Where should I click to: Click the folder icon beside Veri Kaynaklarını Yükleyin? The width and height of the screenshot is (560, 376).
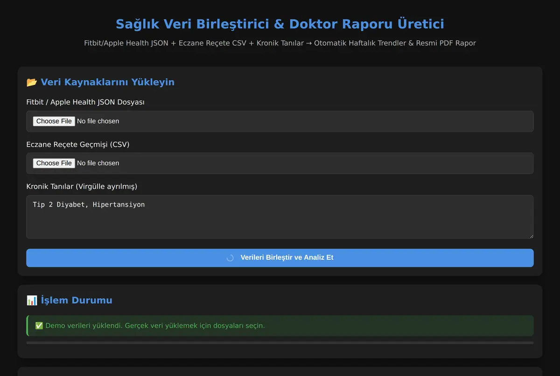32,82
